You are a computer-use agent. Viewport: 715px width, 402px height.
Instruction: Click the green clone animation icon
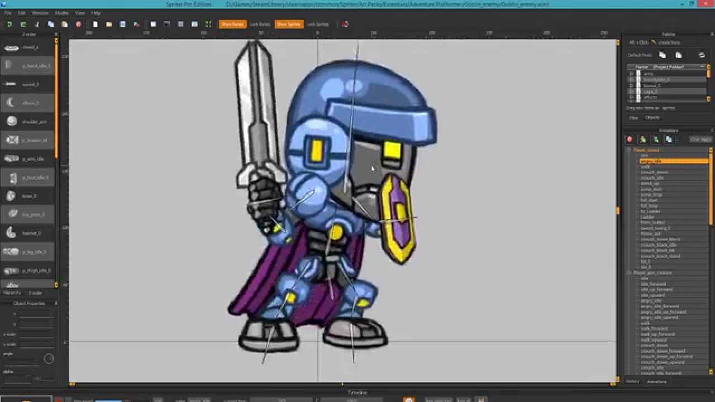[656, 139]
